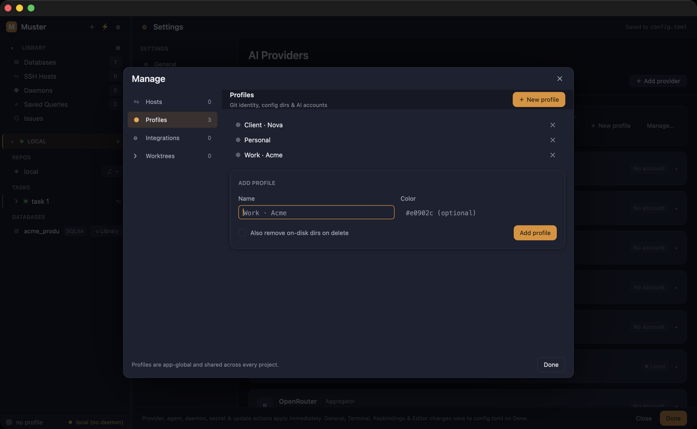Click the Integrations gear icon
The width and height of the screenshot is (697, 429).
pyautogui.click(x=135, y=138)
